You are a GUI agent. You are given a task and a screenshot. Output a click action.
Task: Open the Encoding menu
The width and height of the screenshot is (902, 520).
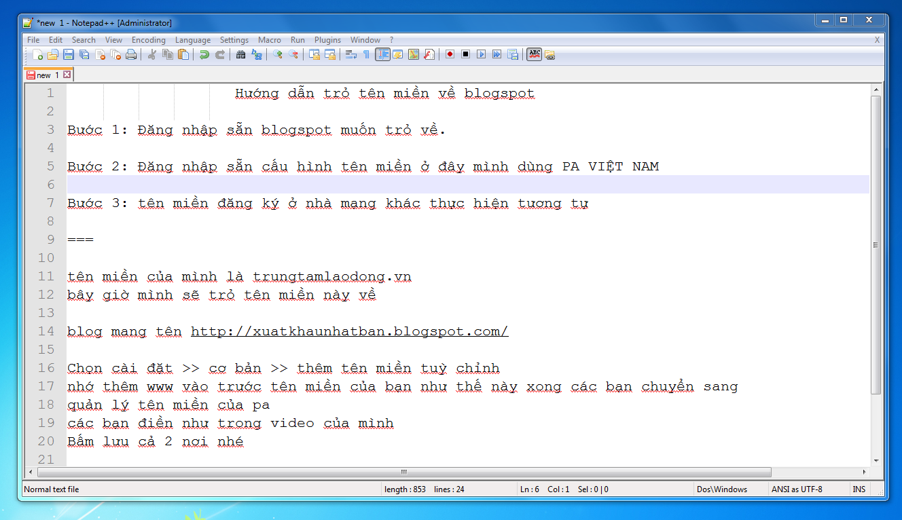click(x=149, y=40)
